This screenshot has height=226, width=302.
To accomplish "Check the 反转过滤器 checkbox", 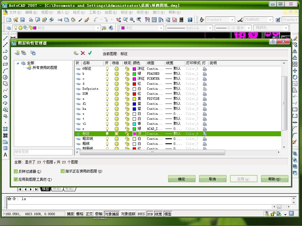I will click(x=16, y=172).
